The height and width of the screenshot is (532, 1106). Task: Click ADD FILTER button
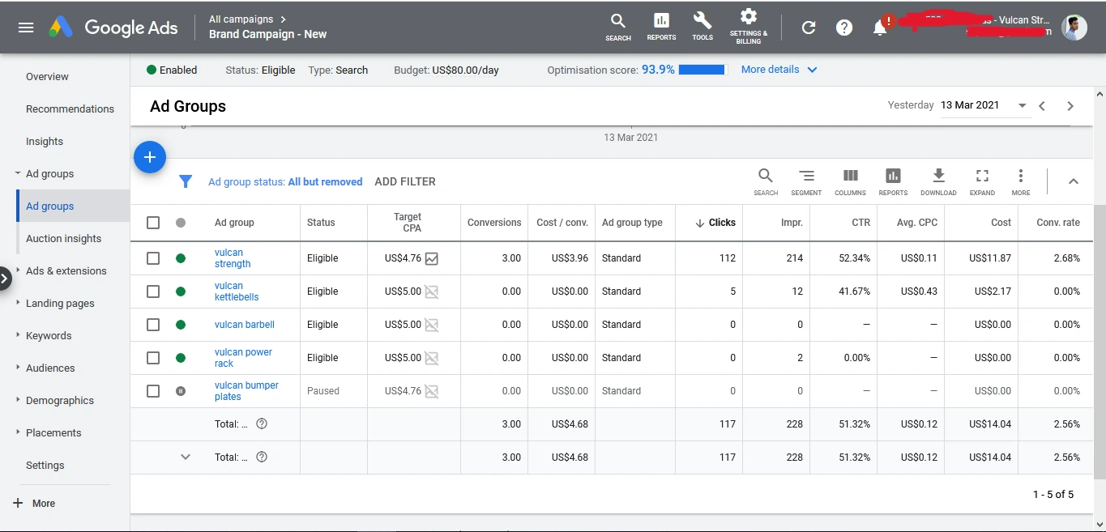click(405, 181)
